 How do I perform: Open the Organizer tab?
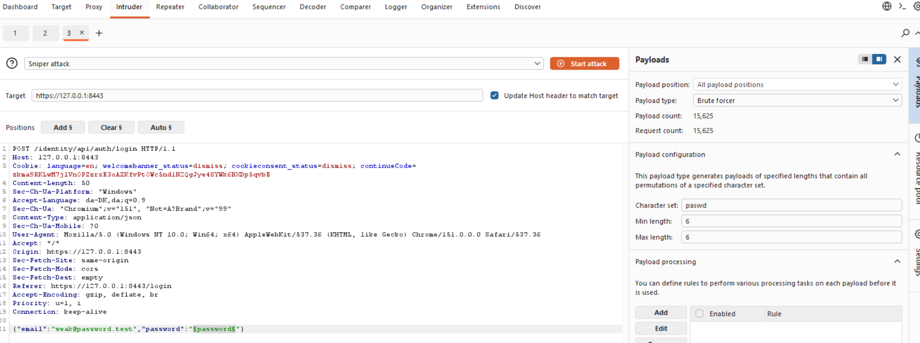pos(437,7)
